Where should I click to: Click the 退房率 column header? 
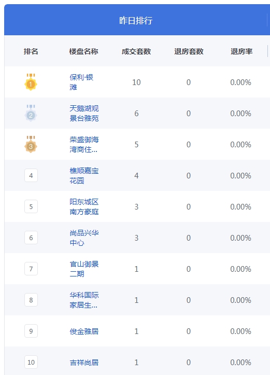point(241,51)
